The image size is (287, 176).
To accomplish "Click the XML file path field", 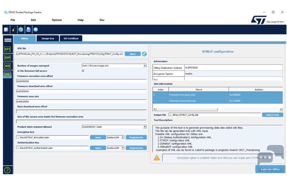I will click(70, 54).
